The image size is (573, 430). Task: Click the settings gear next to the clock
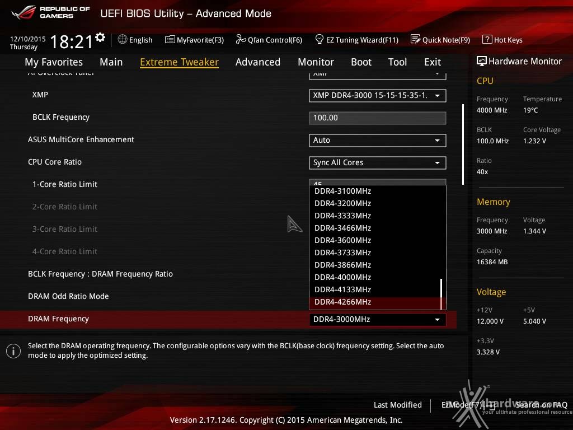[x=100, y=37]
